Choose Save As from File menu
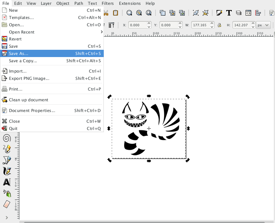 [52, 54]
